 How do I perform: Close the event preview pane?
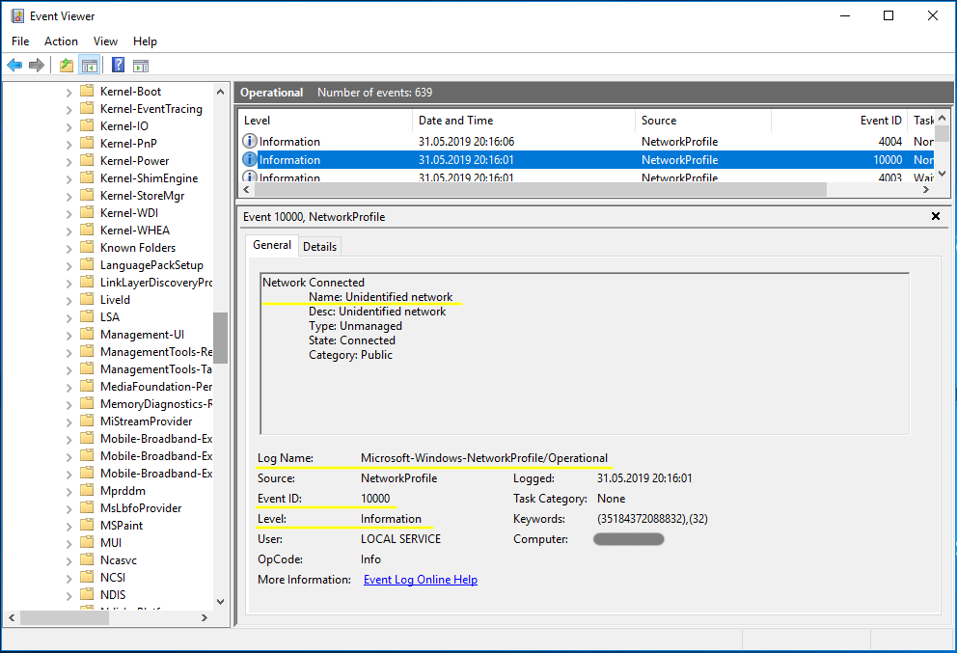coord(935,216)
